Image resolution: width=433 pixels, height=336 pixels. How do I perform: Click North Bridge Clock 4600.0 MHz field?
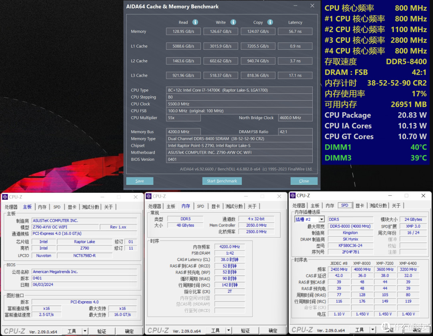[295, 117]
